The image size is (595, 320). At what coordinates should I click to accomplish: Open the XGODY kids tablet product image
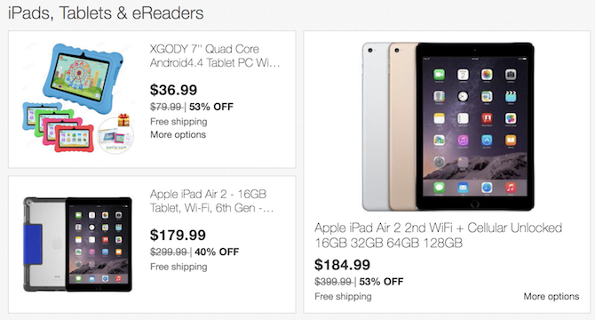78,99
